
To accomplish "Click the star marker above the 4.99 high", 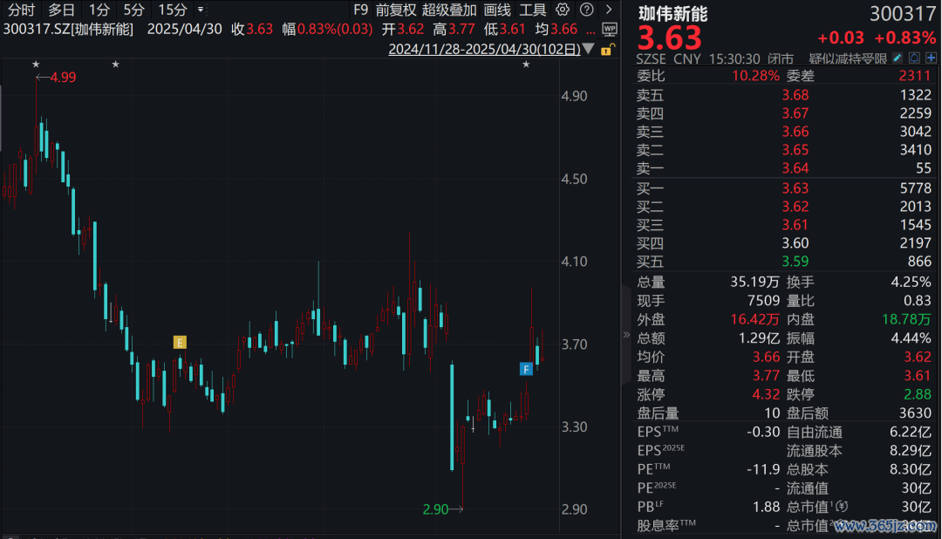I will (36, 65).
